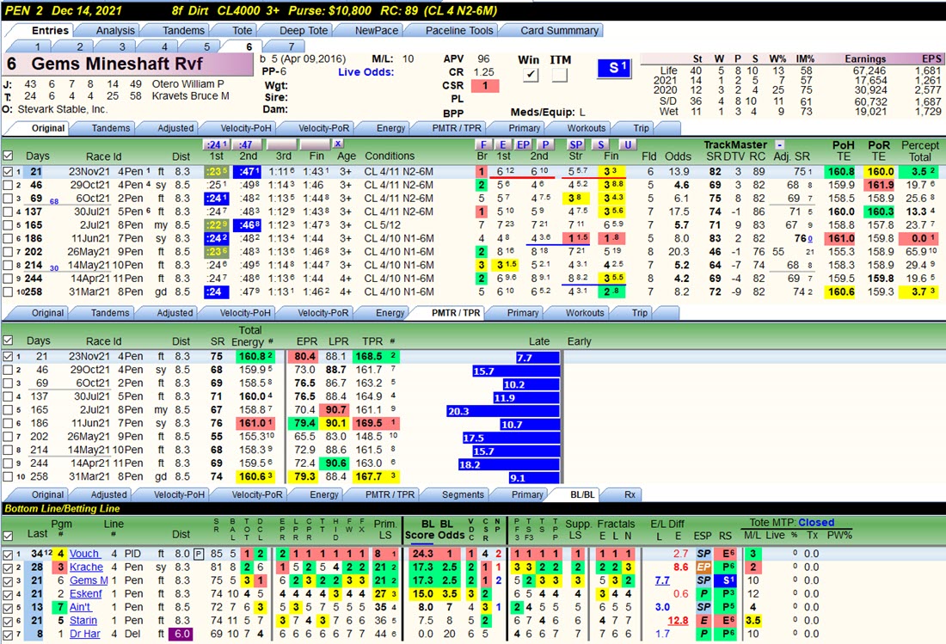Click the EP running-style filter button
The image size is (946, 644).
click(x=523, y=144)
